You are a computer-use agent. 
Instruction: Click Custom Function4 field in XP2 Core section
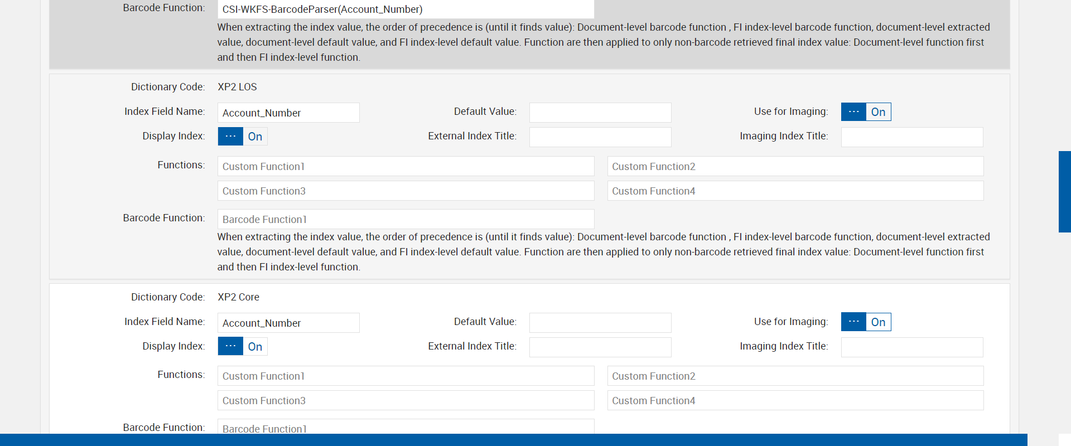pos(795,400)
